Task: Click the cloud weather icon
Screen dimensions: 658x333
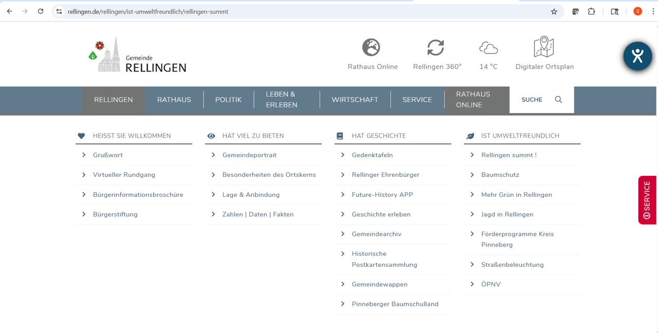Action: click(488, 48)
